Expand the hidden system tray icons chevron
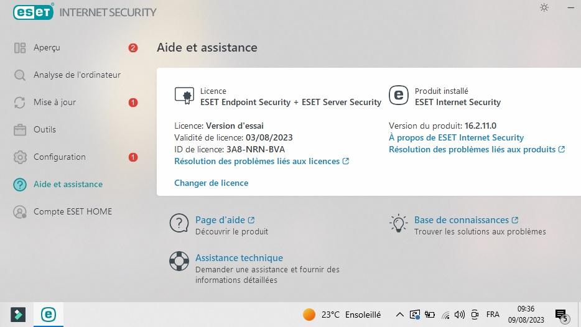Screen dimensions: 581x327 (x=399, y=315)
